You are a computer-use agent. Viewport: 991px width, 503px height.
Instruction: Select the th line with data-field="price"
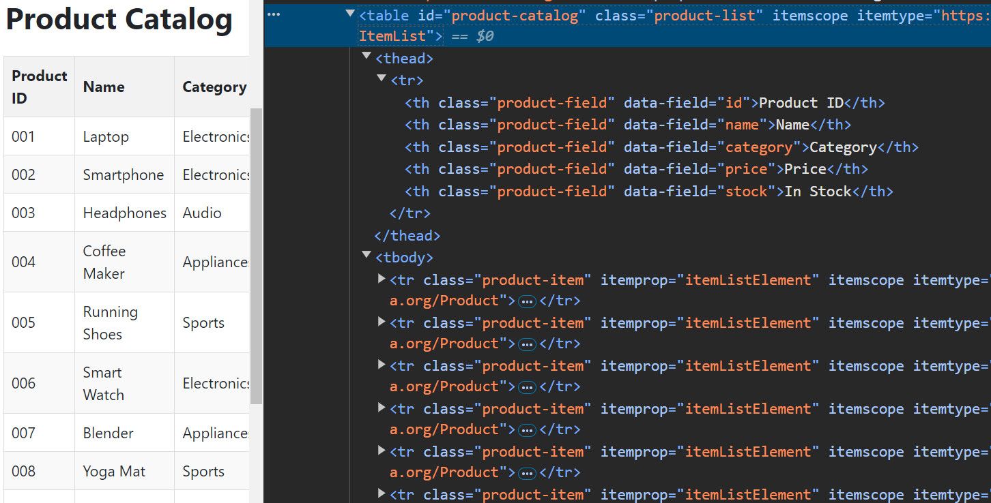[636, 169]
